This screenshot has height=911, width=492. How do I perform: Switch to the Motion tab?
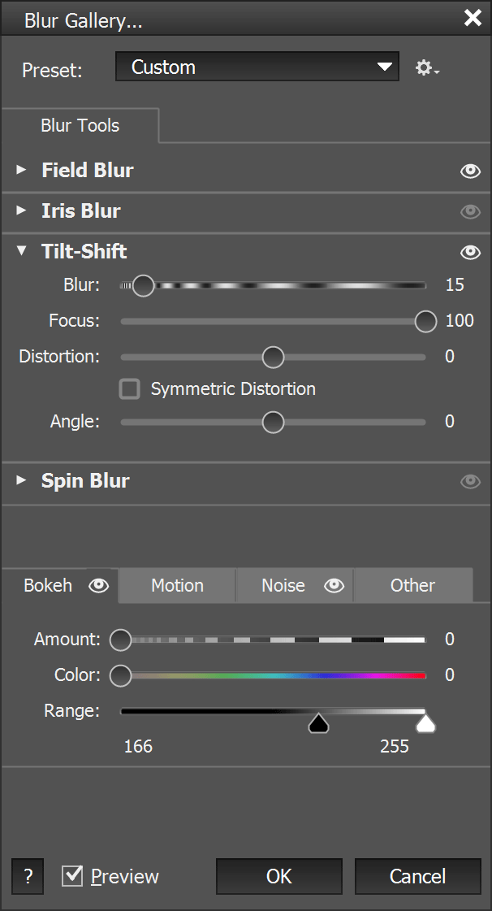coord(177,585)
